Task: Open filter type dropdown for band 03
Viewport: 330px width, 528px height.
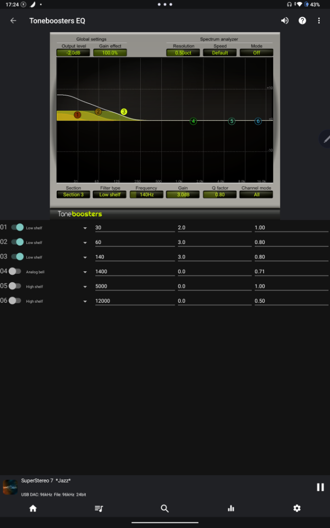Action: (x=85, y=257)
